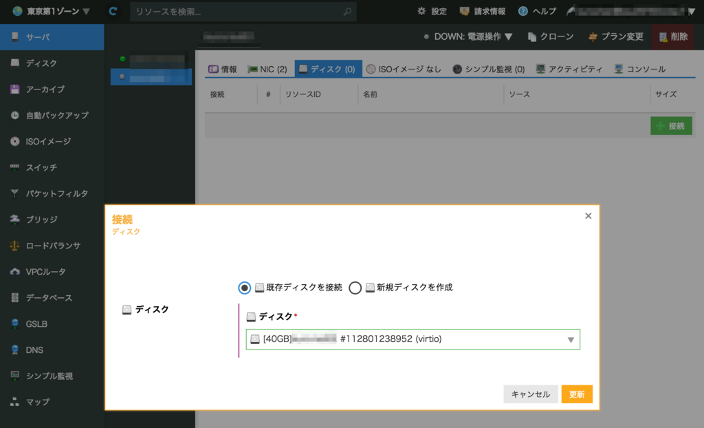The height and width of the screenshot is (428, 704).
Task: Open マップ in the sidebar
Action: [x=52, y=402]
